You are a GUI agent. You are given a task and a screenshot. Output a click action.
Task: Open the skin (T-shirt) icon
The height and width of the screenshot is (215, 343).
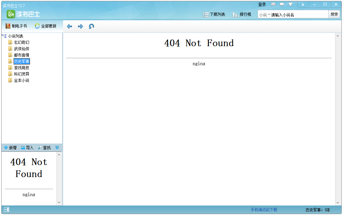[x=290, y=4]
